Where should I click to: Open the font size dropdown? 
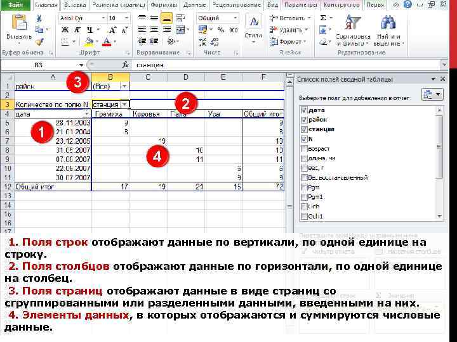pos(126,18)
